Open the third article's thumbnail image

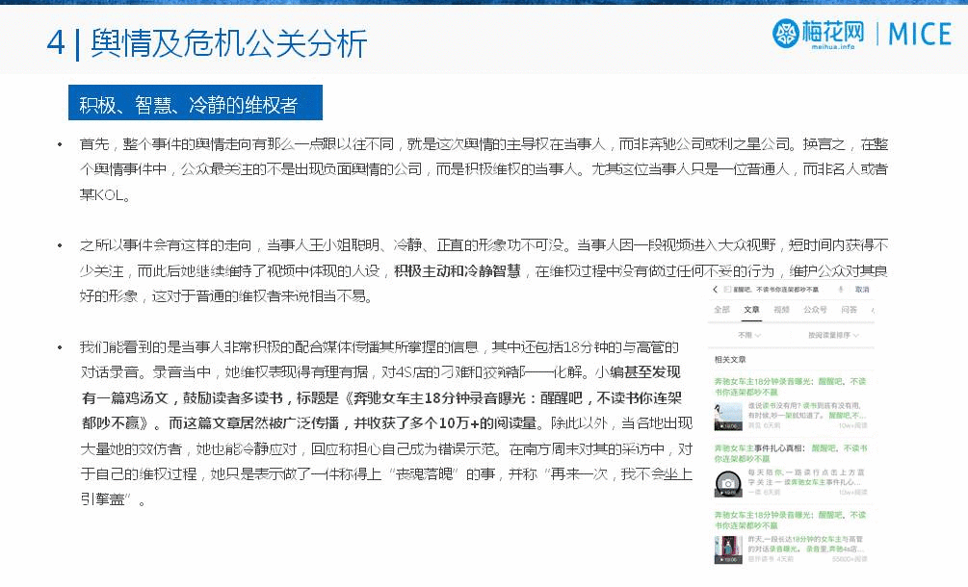(x=727, y=548)
